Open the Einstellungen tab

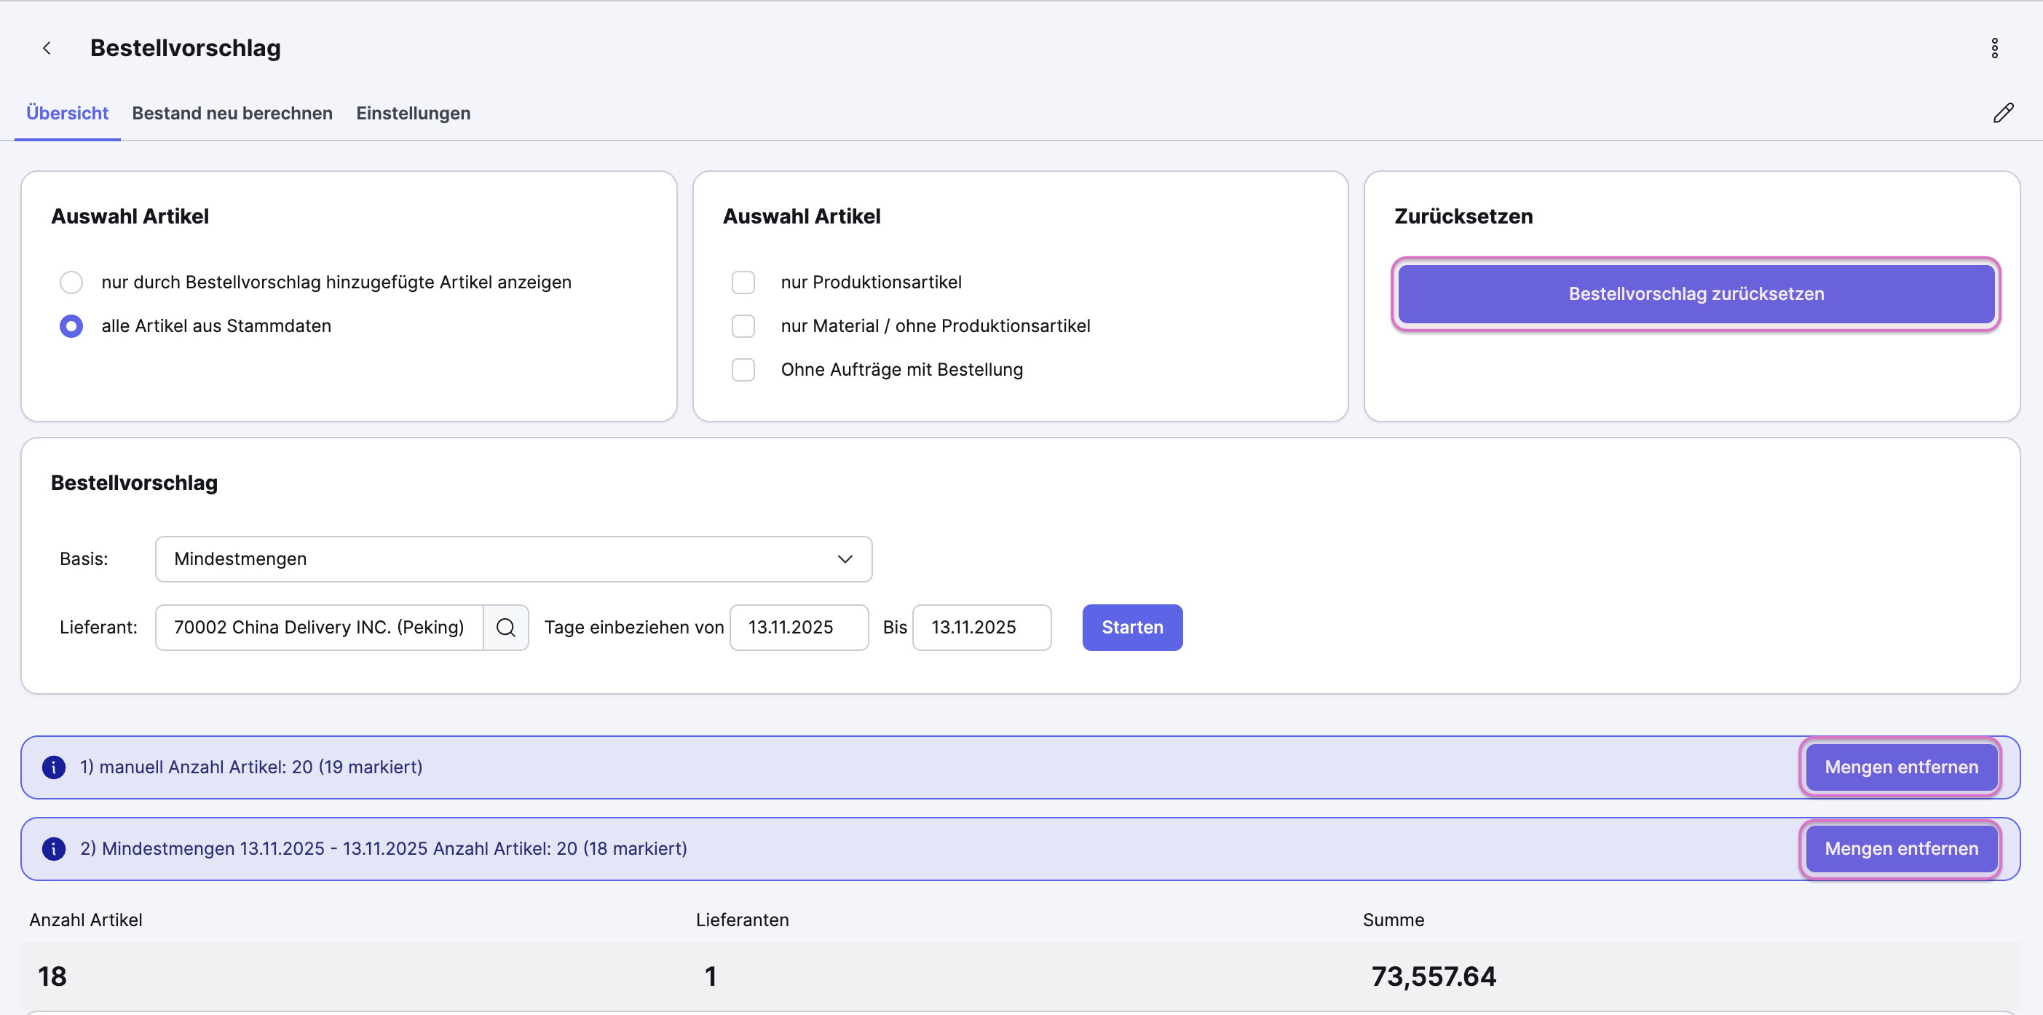point(412,114)
